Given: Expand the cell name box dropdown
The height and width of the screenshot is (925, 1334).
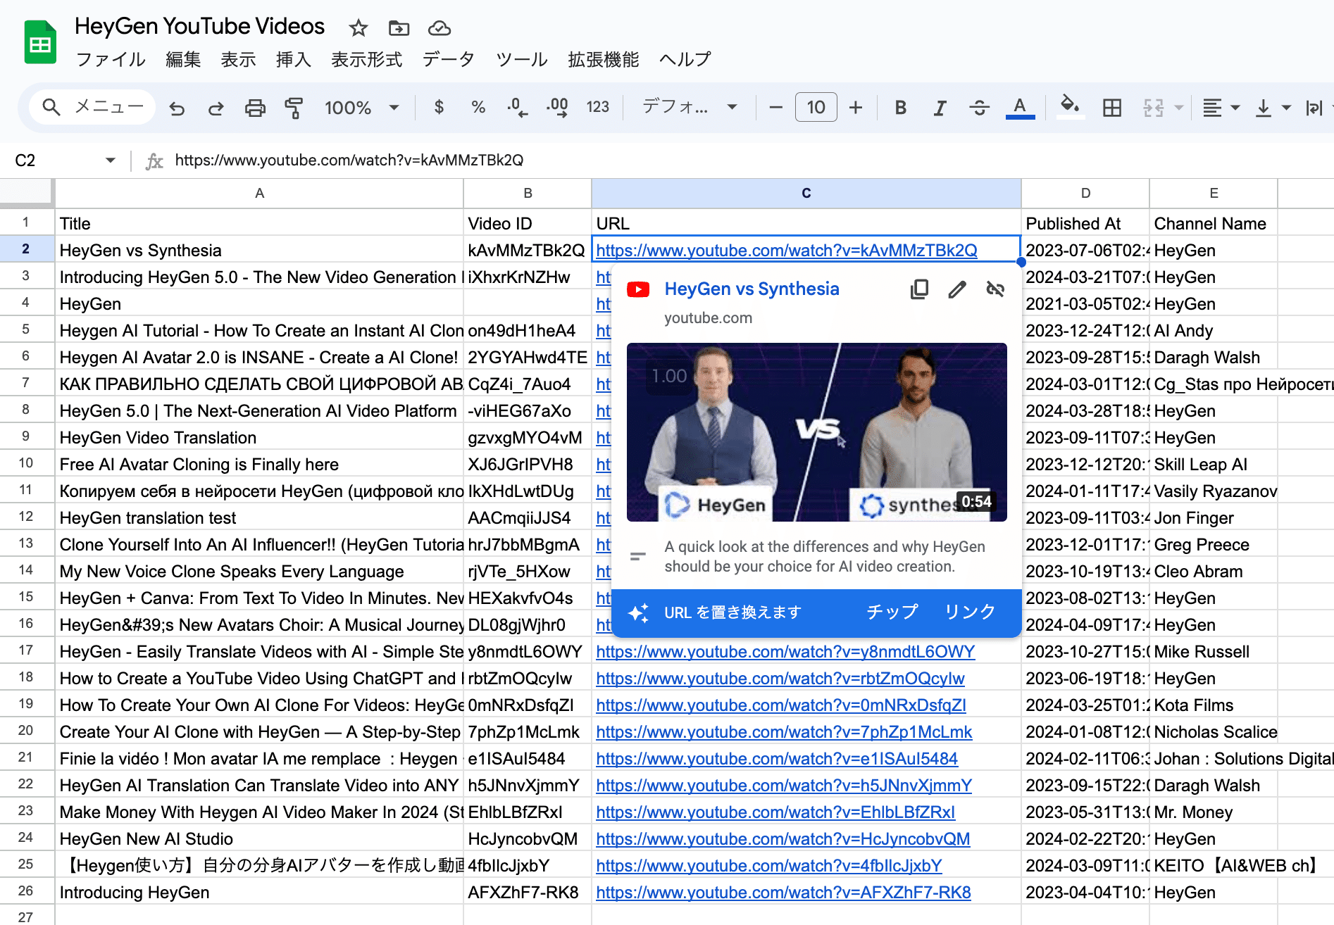Looking at the screenshot, I should (111, 161).
